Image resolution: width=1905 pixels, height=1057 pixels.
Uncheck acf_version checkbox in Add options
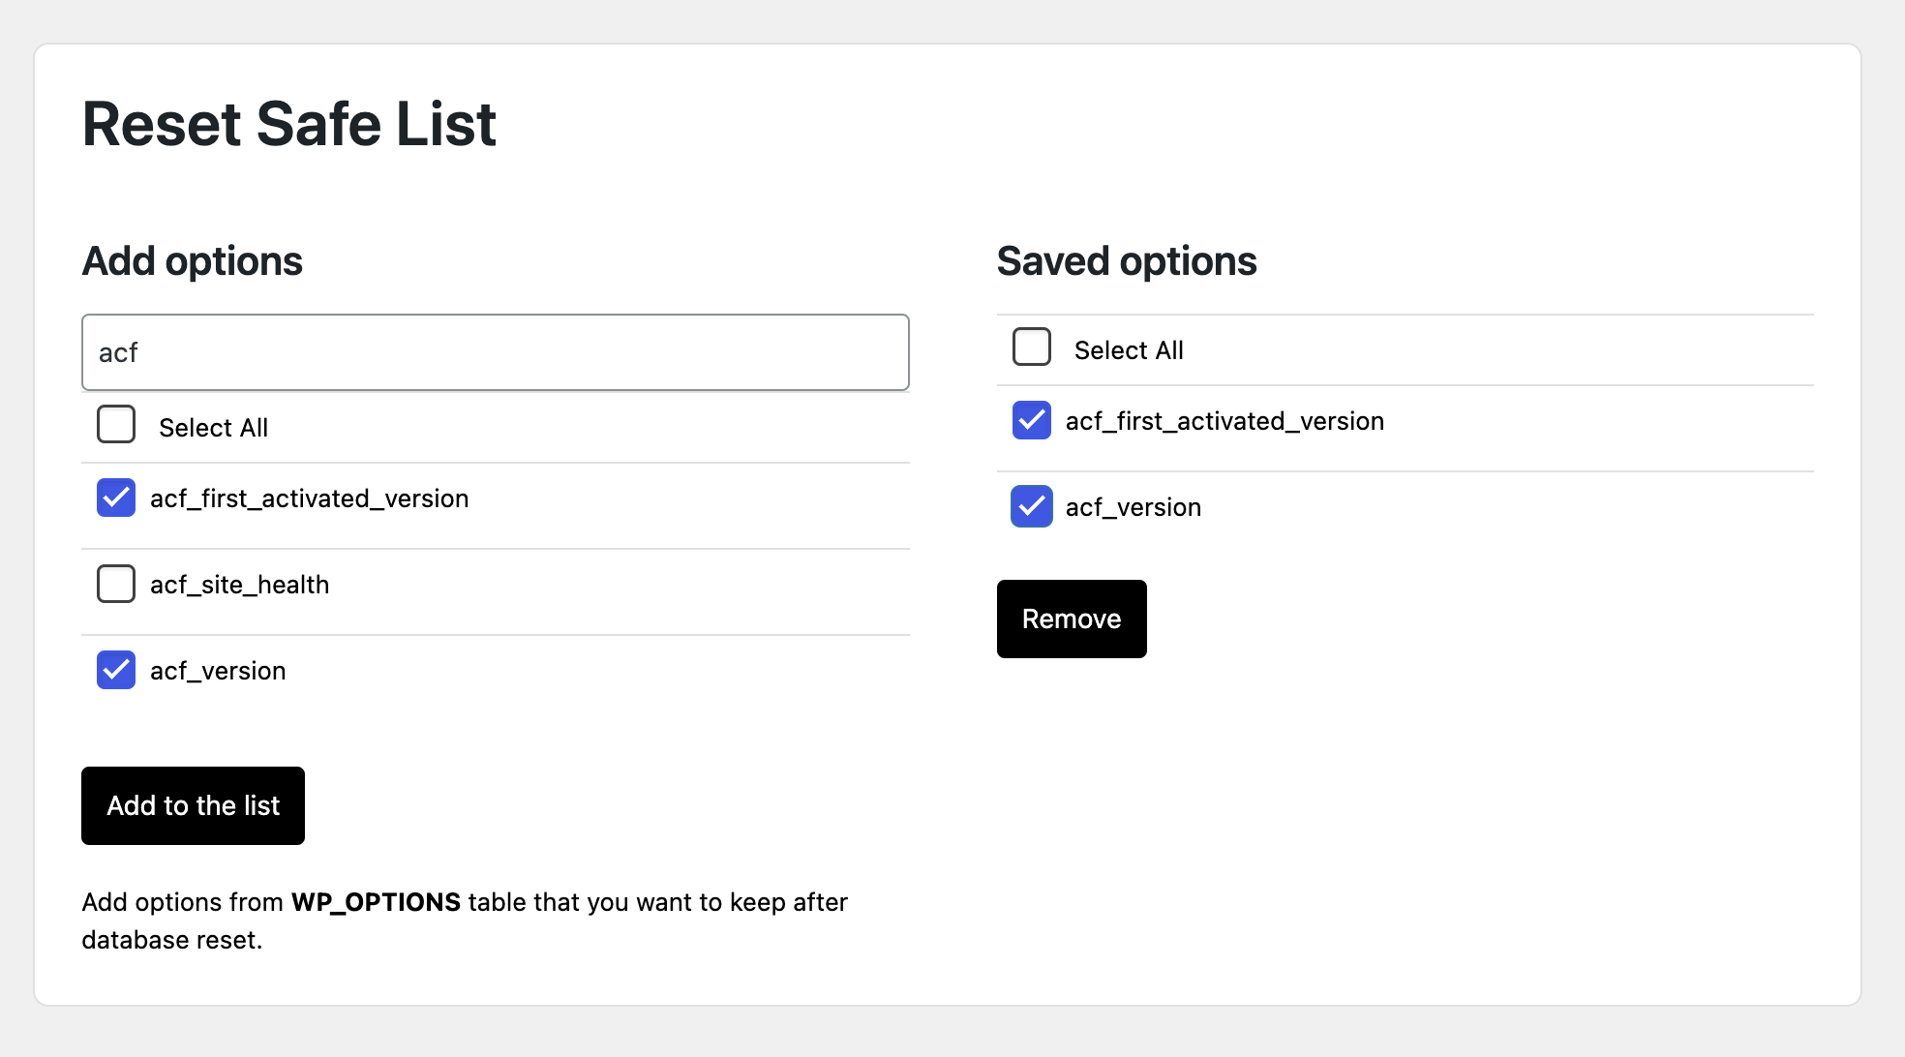pos(116,670)
